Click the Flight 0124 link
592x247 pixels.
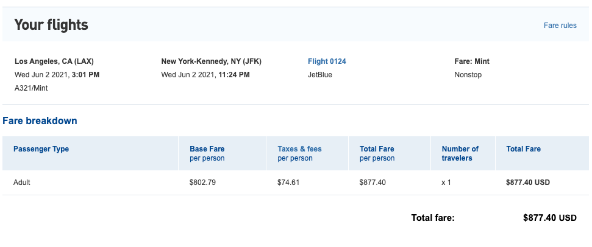pos(327,61)
